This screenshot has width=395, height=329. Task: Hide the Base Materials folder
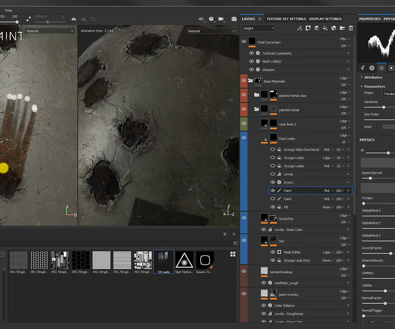(x=244, y=80)
